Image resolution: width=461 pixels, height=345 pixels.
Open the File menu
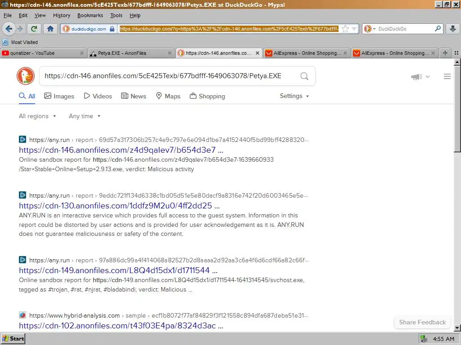tap(8, 15)
